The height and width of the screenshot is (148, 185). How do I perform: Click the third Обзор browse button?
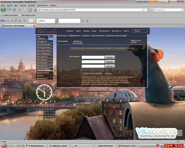coord(110,66)
